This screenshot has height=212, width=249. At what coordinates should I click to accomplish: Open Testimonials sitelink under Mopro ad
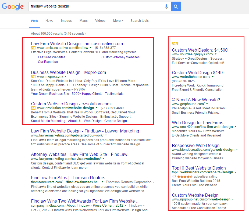114,94
